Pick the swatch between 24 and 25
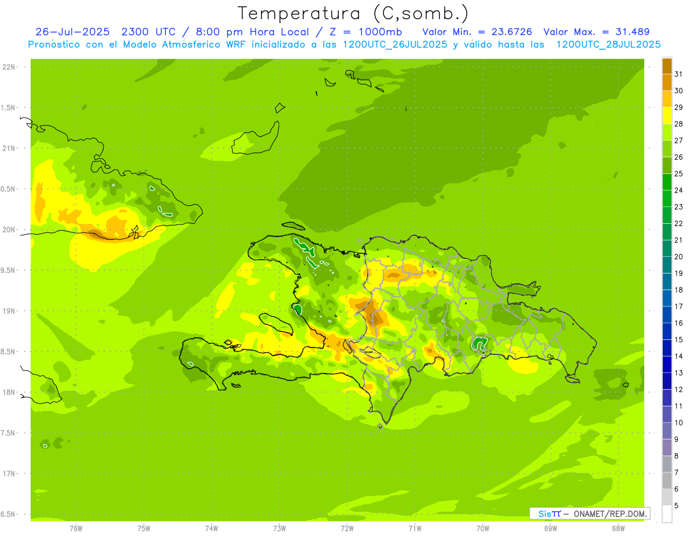The image size is (694, 536). click(667, 182)
